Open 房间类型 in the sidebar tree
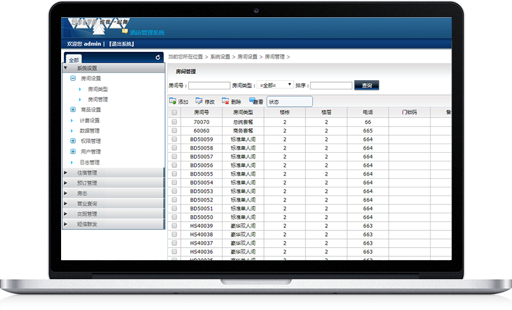 [x=97, y=89]
